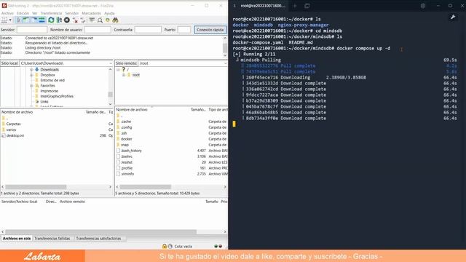Click the reconnect to server icon
Screen dimensions: 466x262
pyautogui.click(x=83, y=20)
